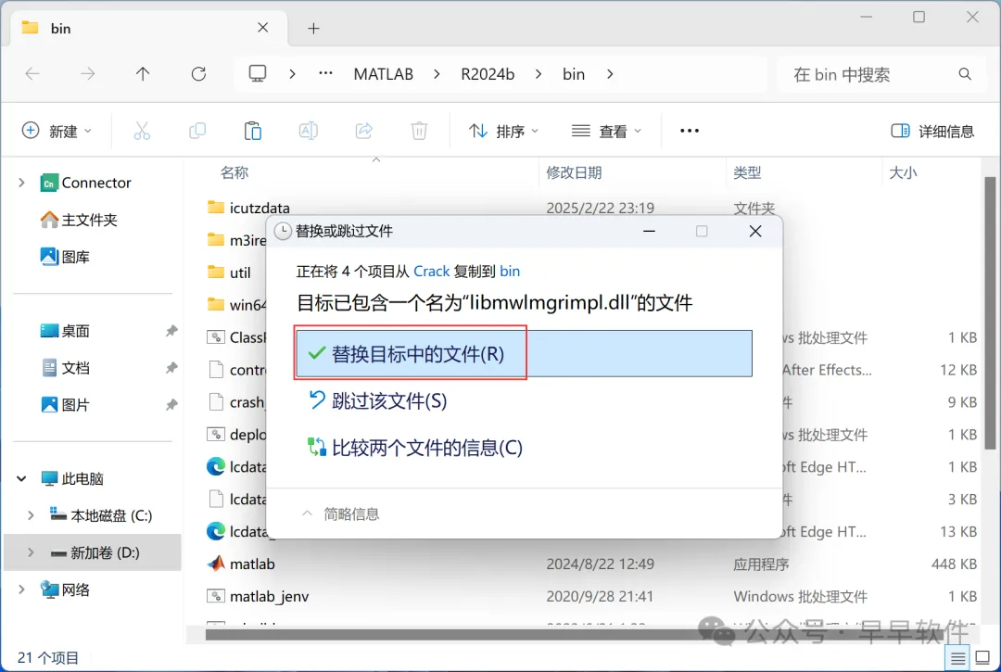Go up one folder level

point(143,74)
